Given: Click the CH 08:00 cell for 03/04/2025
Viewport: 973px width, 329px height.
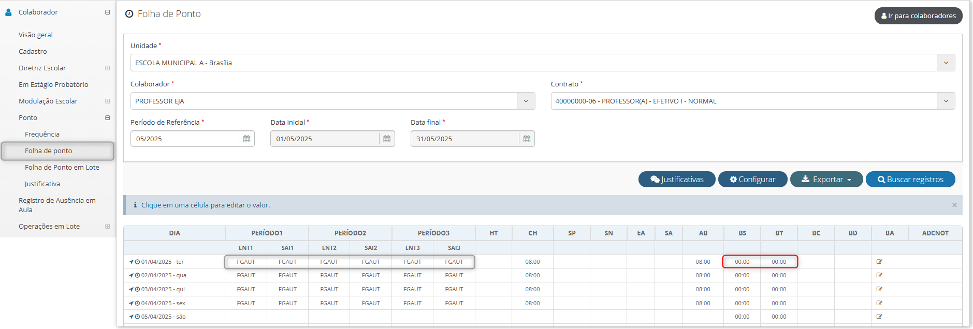Looking at the screenshot, I should pos(532,289).
